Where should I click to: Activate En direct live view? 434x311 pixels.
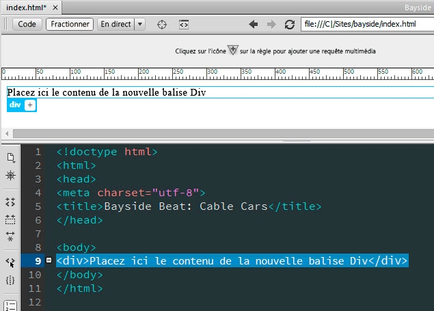click(x=116, y=25)
